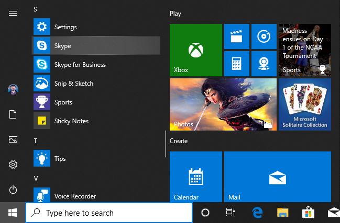Click the Play tile group title
The width and height of the screenshot is (340, 223).
pyautogui.click(x=175, y=14)
